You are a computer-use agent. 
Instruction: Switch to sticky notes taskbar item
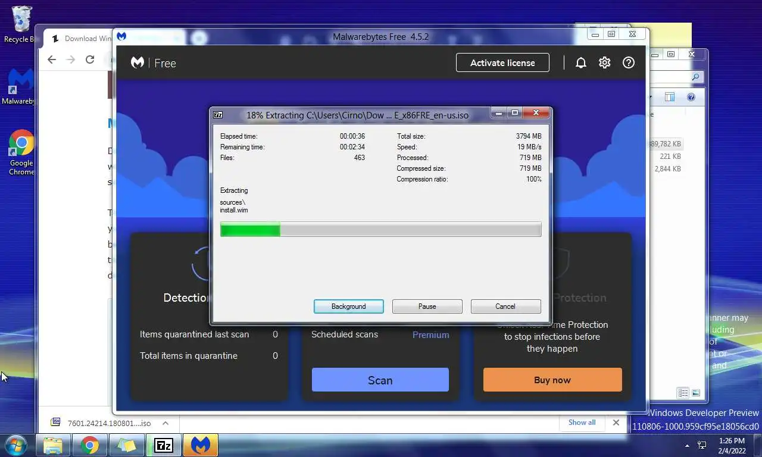[127, 445]
